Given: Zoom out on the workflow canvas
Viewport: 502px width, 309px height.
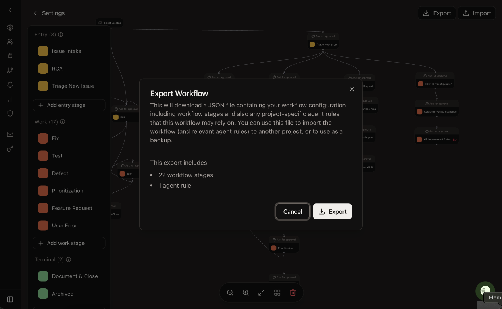Looking at the screenshot, I should pos(230,292).
